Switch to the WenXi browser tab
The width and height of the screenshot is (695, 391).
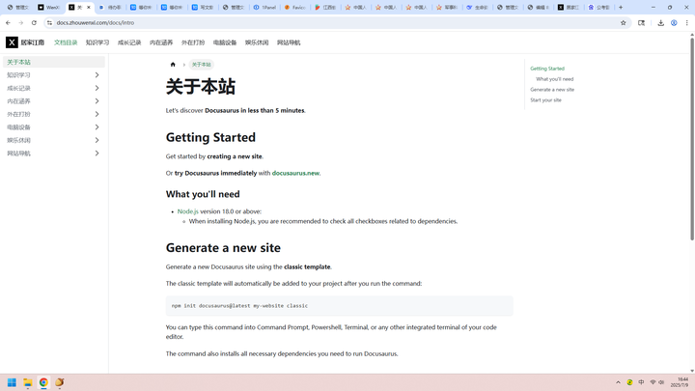pyautogui.click(x=48, y=7)
